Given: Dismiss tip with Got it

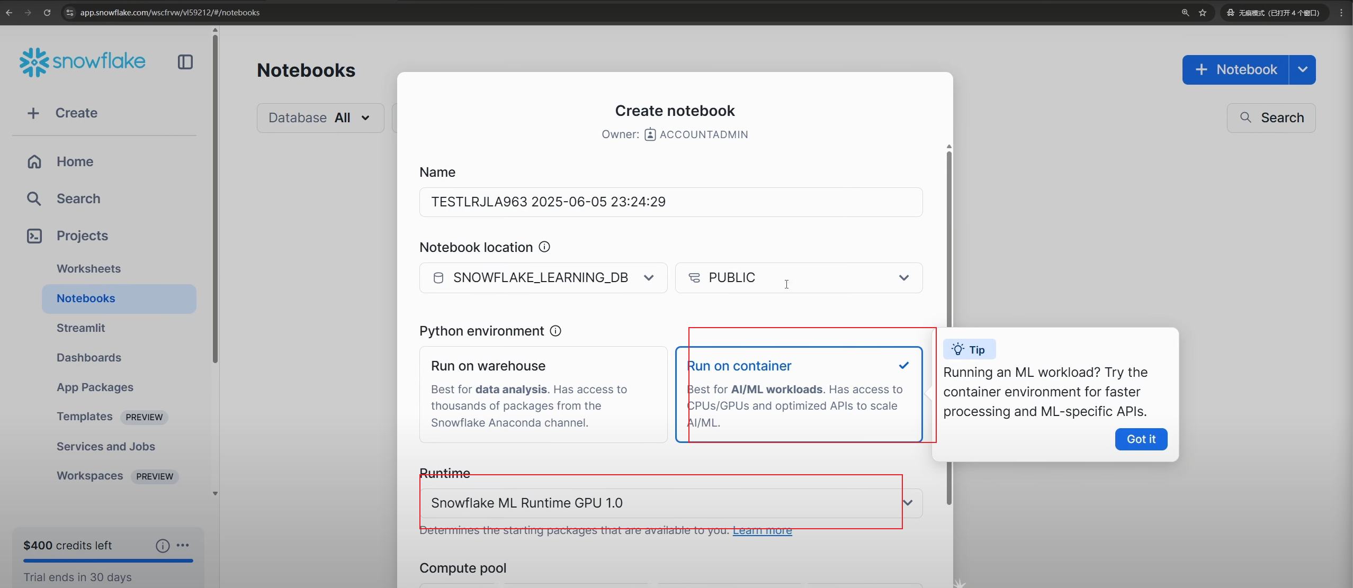Looking at the screenshot, I should click(x=1141, y=439).
